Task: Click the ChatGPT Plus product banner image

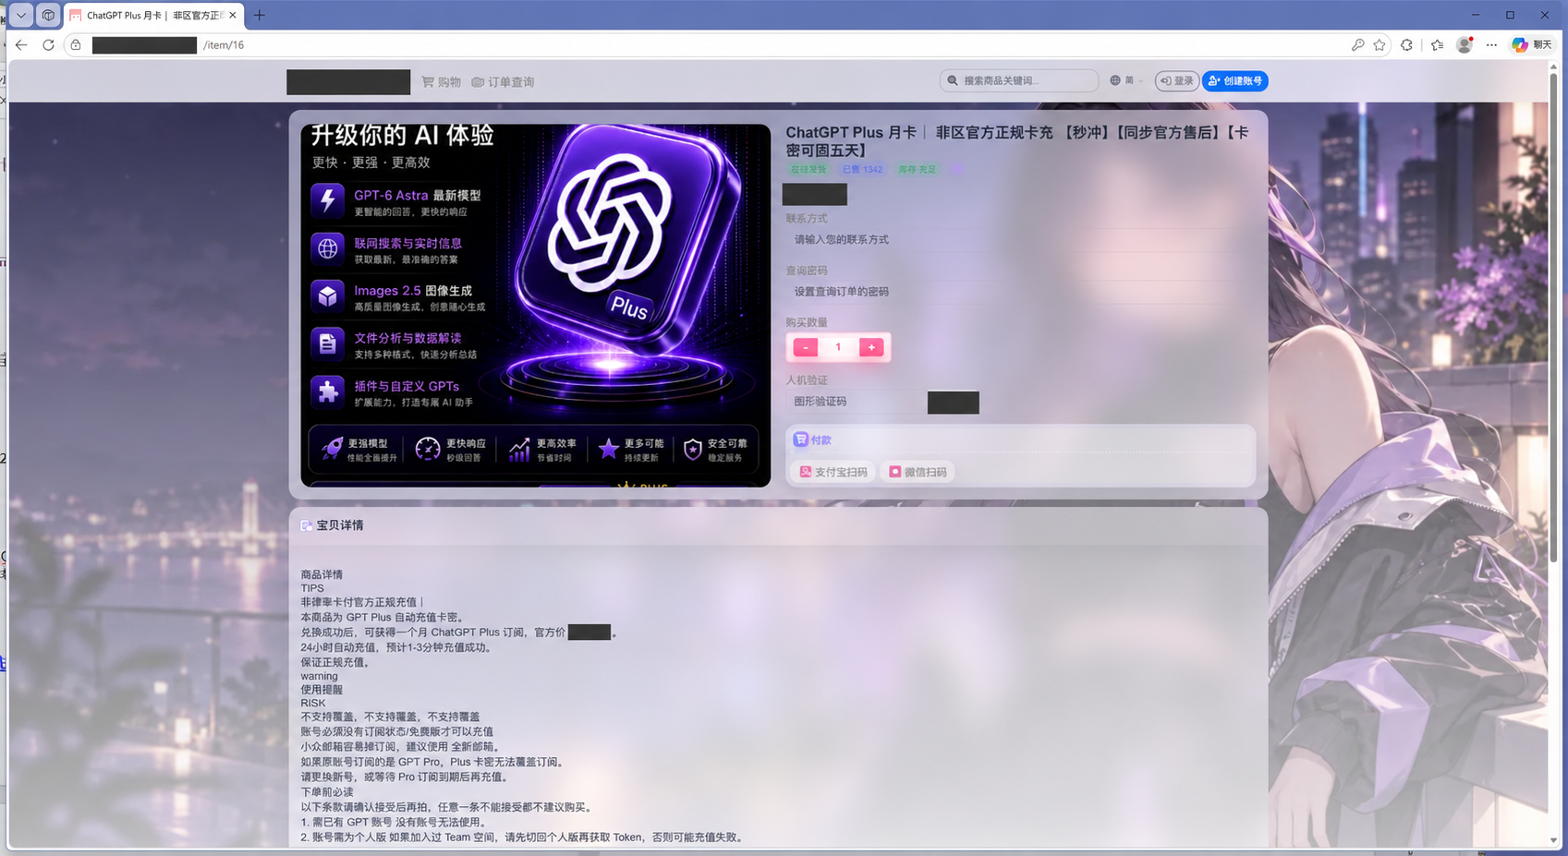Action: (x=536, y=306)
